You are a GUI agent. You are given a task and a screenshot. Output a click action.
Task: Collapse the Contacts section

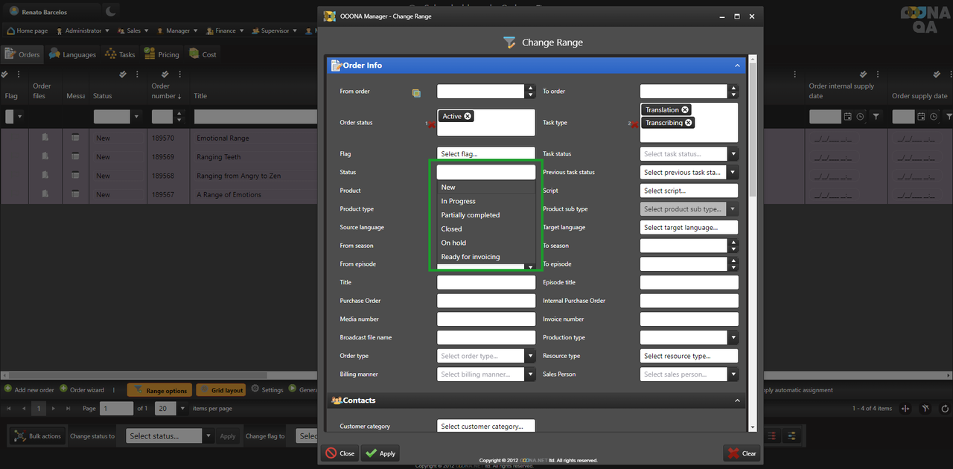click(x=737, y=401)
